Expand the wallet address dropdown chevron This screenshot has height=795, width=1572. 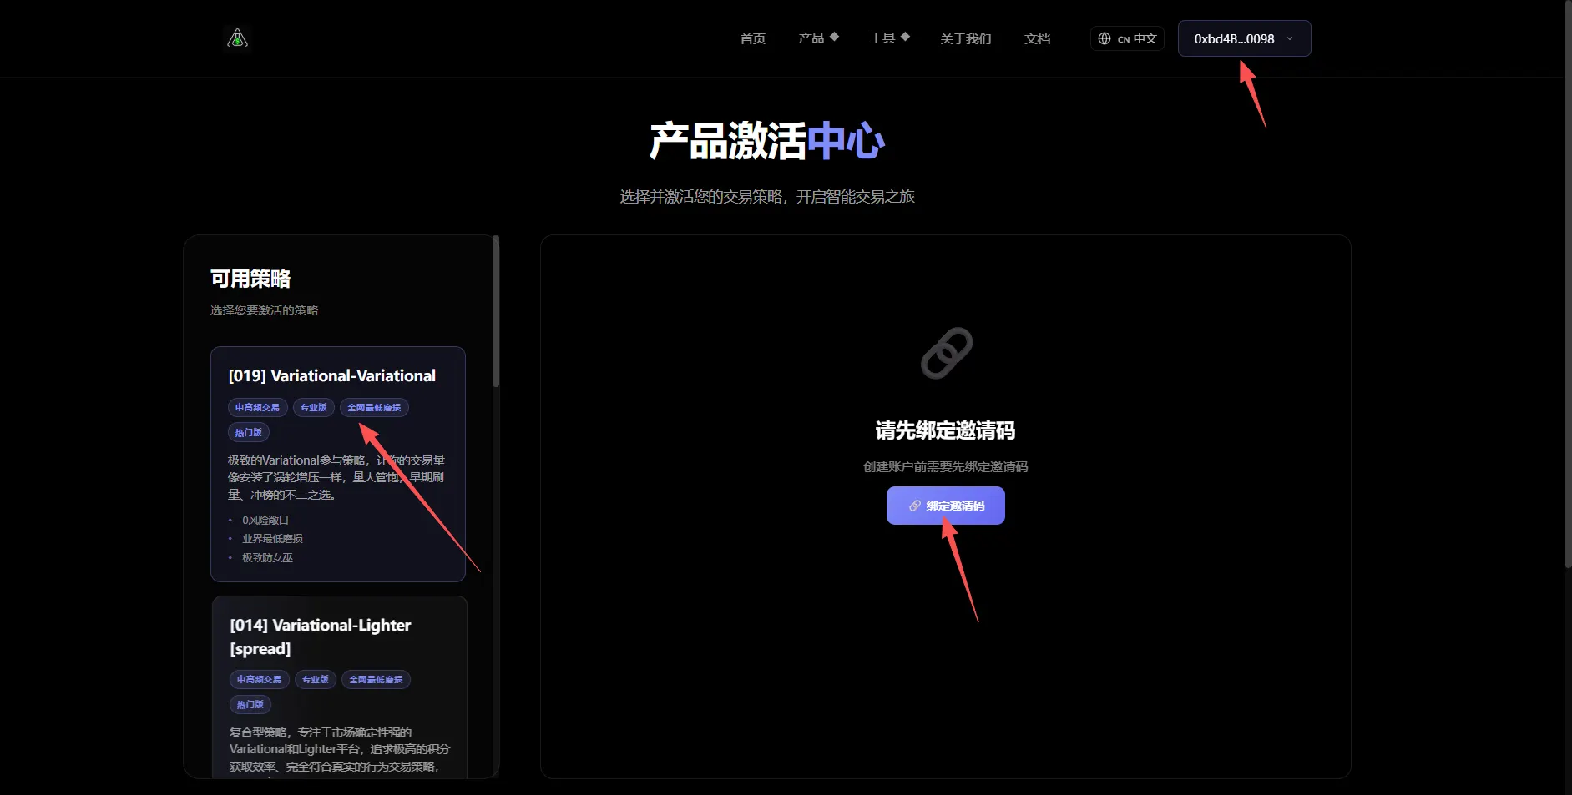(x=1289, y=38)
